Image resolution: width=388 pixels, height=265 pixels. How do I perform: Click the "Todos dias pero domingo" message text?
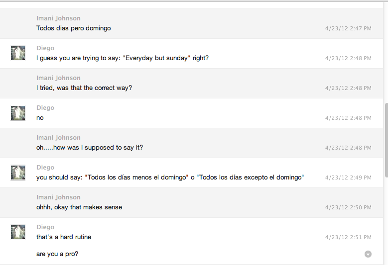point(73,28)
